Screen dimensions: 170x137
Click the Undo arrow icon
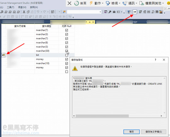(x=38, y=12)
